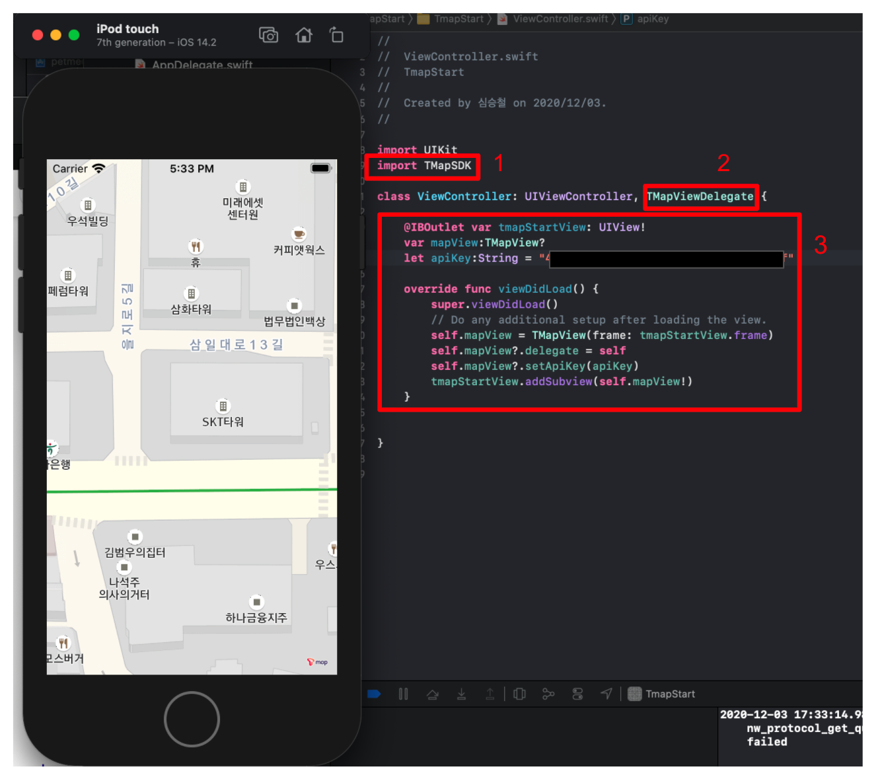Click the simulator status bar clock 5:33 PM
Screen dimensions: 880x777
point(192,168)
